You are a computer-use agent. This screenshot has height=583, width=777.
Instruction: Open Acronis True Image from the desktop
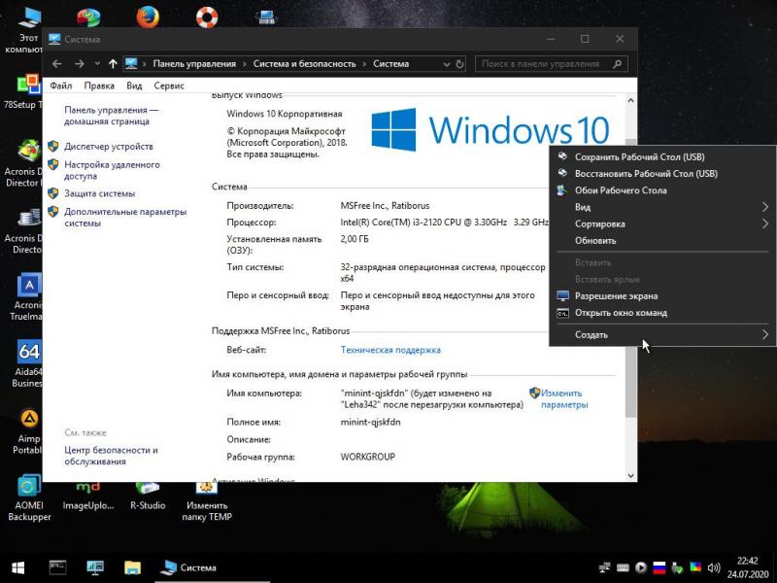coord(26,291)
